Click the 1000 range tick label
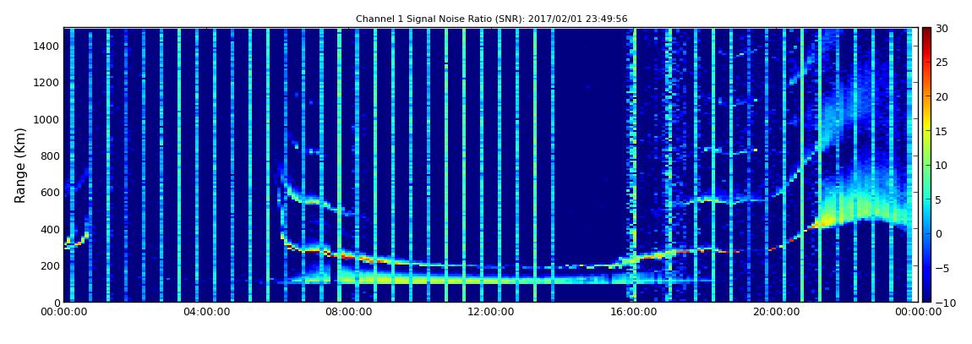This screenshot has height=344, width=972. [47, 120]
